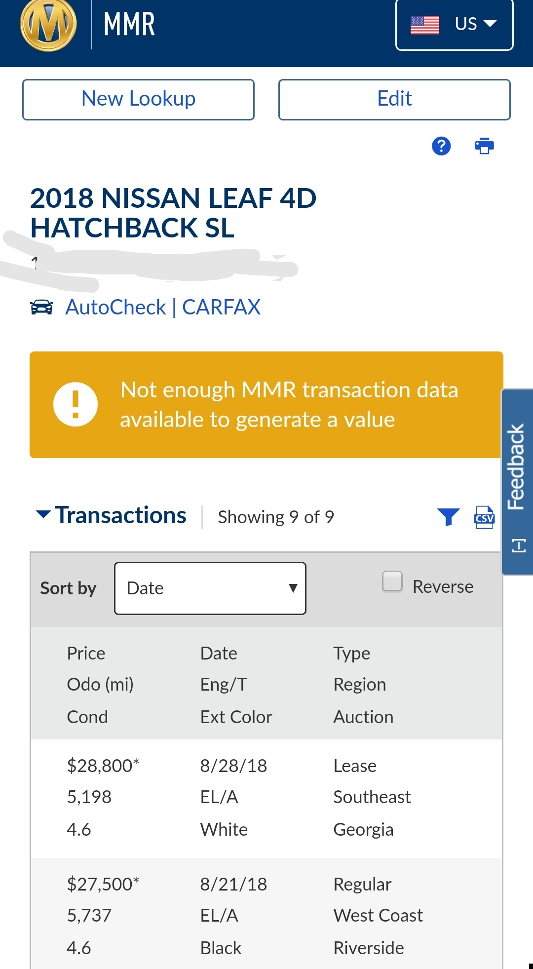Screen dimensions: 533x969
Task: Click the Date column header
Action: [x=219, y=653]
